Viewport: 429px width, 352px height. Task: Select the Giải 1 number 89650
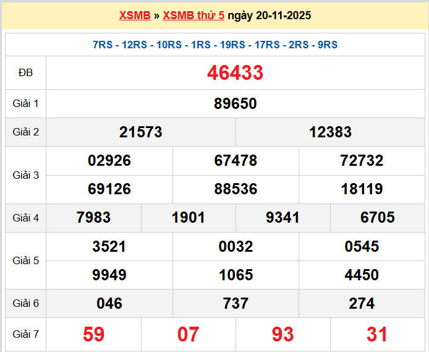(x=235, y=104)
